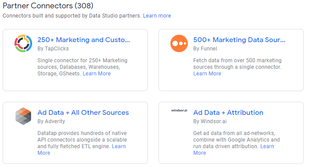Select the Funnel connector card description

click(x=237, y=67)
